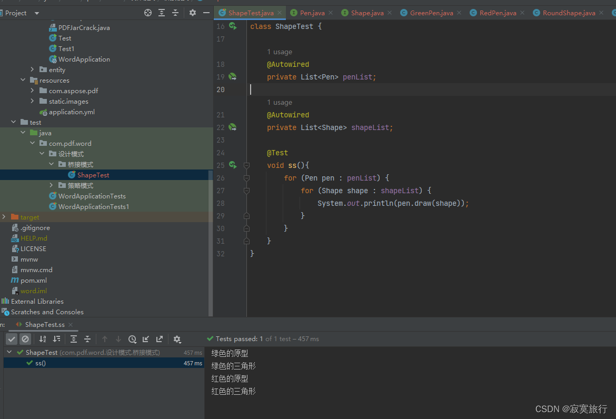Select opened file locator icon in Project panel

pyautogui.click(x=148, y=13)
